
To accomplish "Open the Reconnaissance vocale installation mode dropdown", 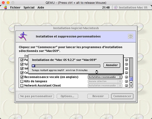I will [105, 77].
